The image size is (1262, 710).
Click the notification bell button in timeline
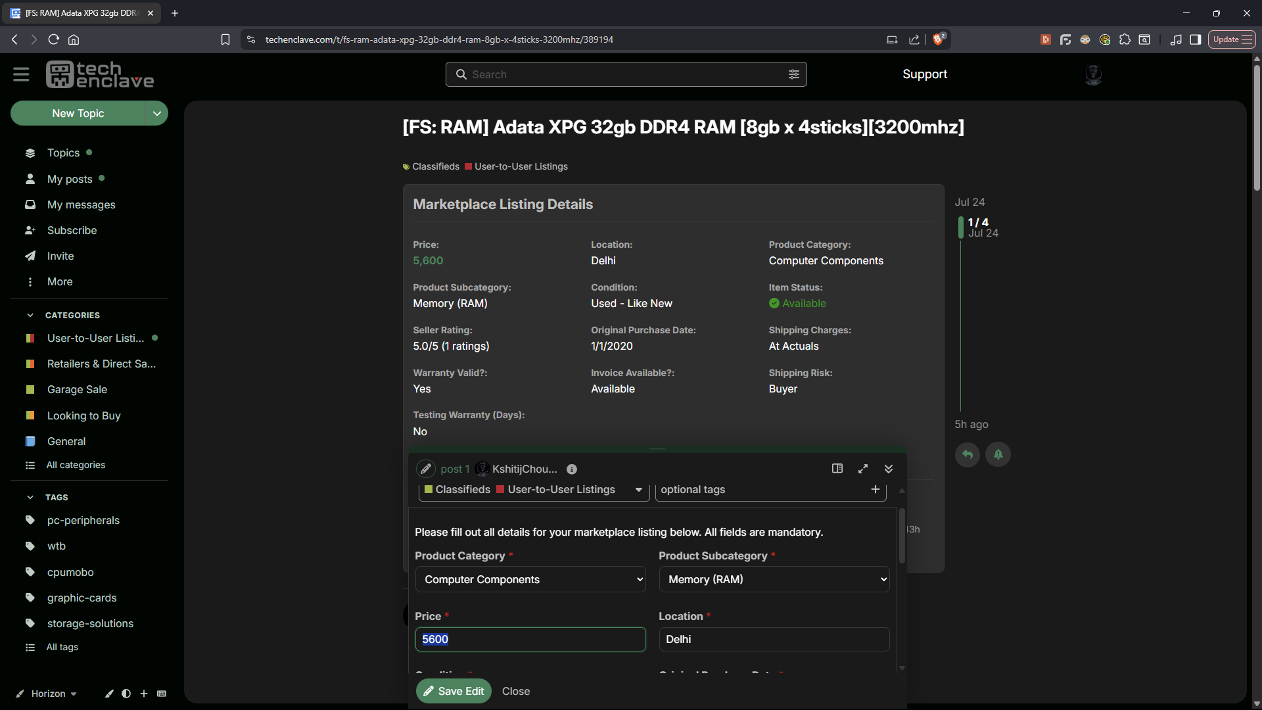tap(998, 454)
